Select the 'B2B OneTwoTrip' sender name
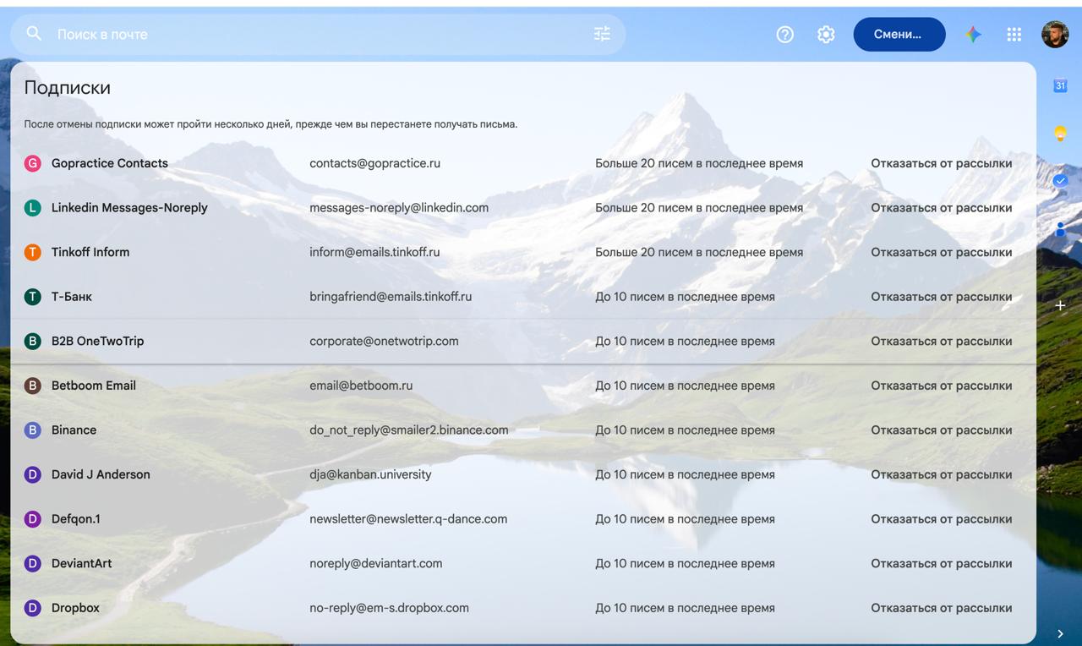 tap(98, 342)
